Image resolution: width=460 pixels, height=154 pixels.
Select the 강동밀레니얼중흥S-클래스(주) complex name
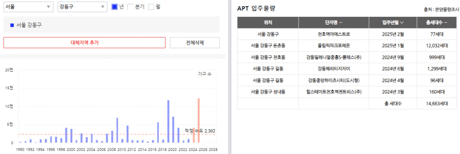(x=334, y=57)
